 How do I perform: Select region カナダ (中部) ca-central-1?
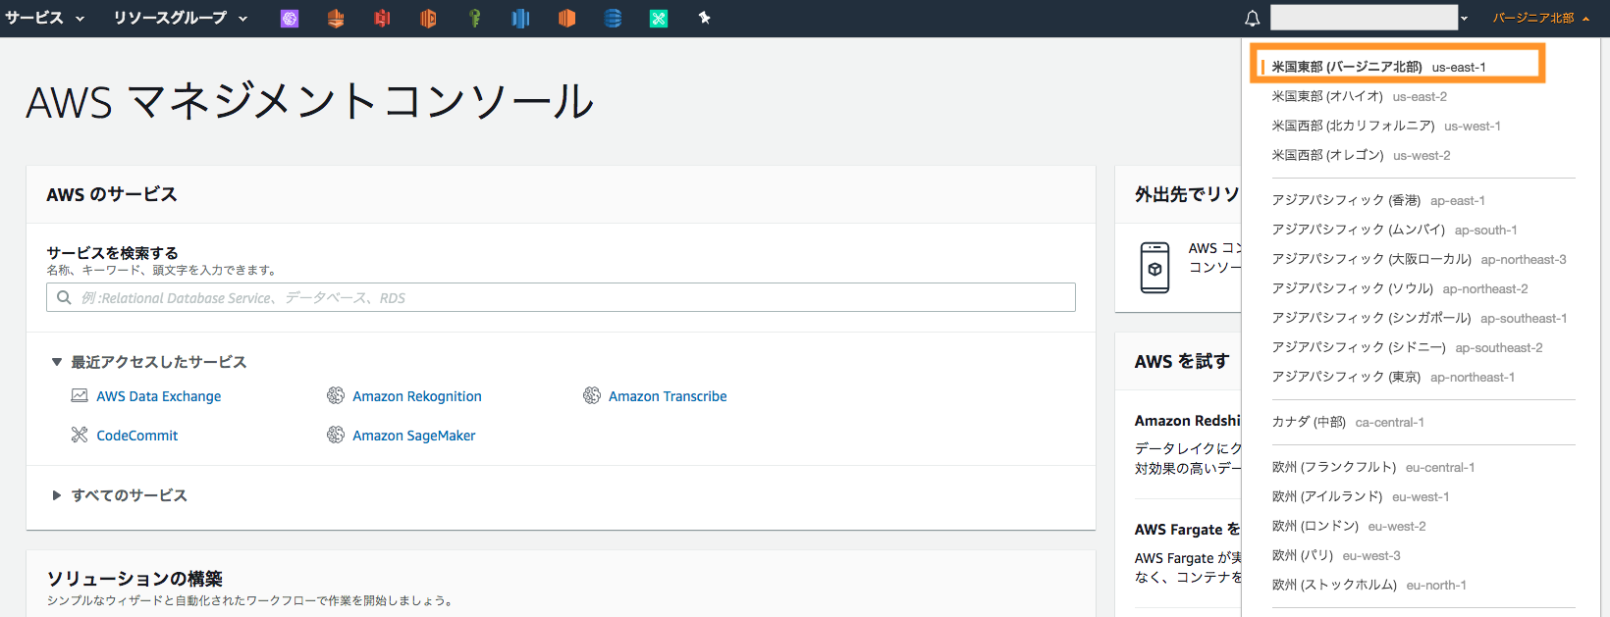click(x=1348, y=422)
